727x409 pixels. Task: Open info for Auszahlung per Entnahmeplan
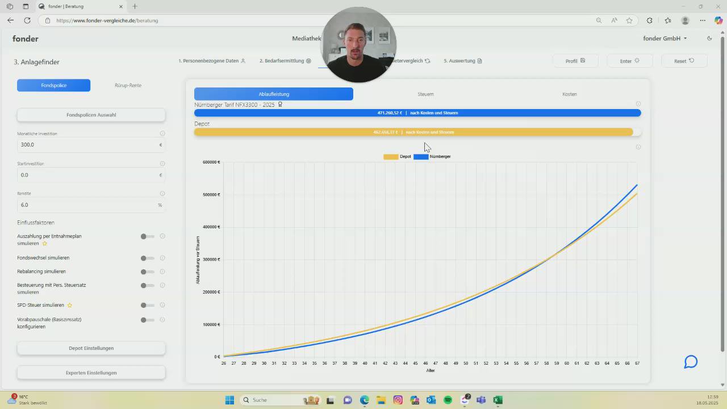[x=162, y=236]
